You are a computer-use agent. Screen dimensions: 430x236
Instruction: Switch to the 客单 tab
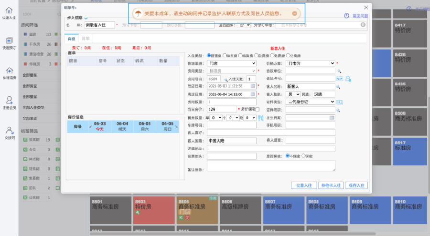point(72,39)
